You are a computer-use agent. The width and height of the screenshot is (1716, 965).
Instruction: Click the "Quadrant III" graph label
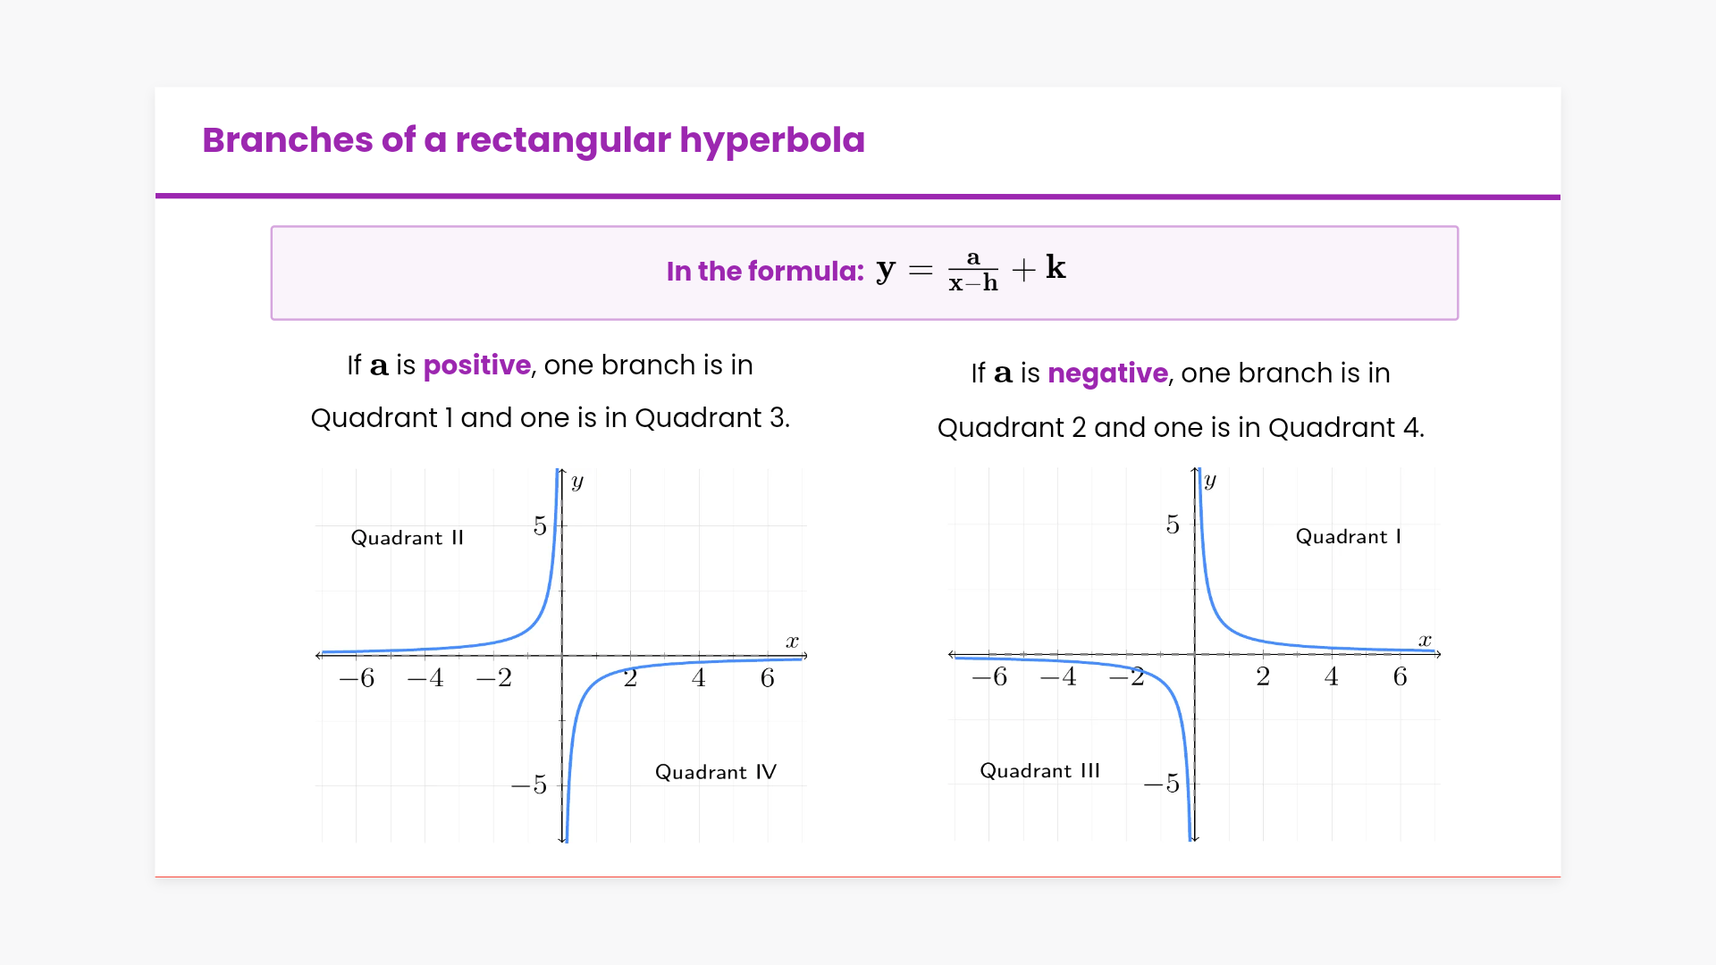coord(1039,771)
